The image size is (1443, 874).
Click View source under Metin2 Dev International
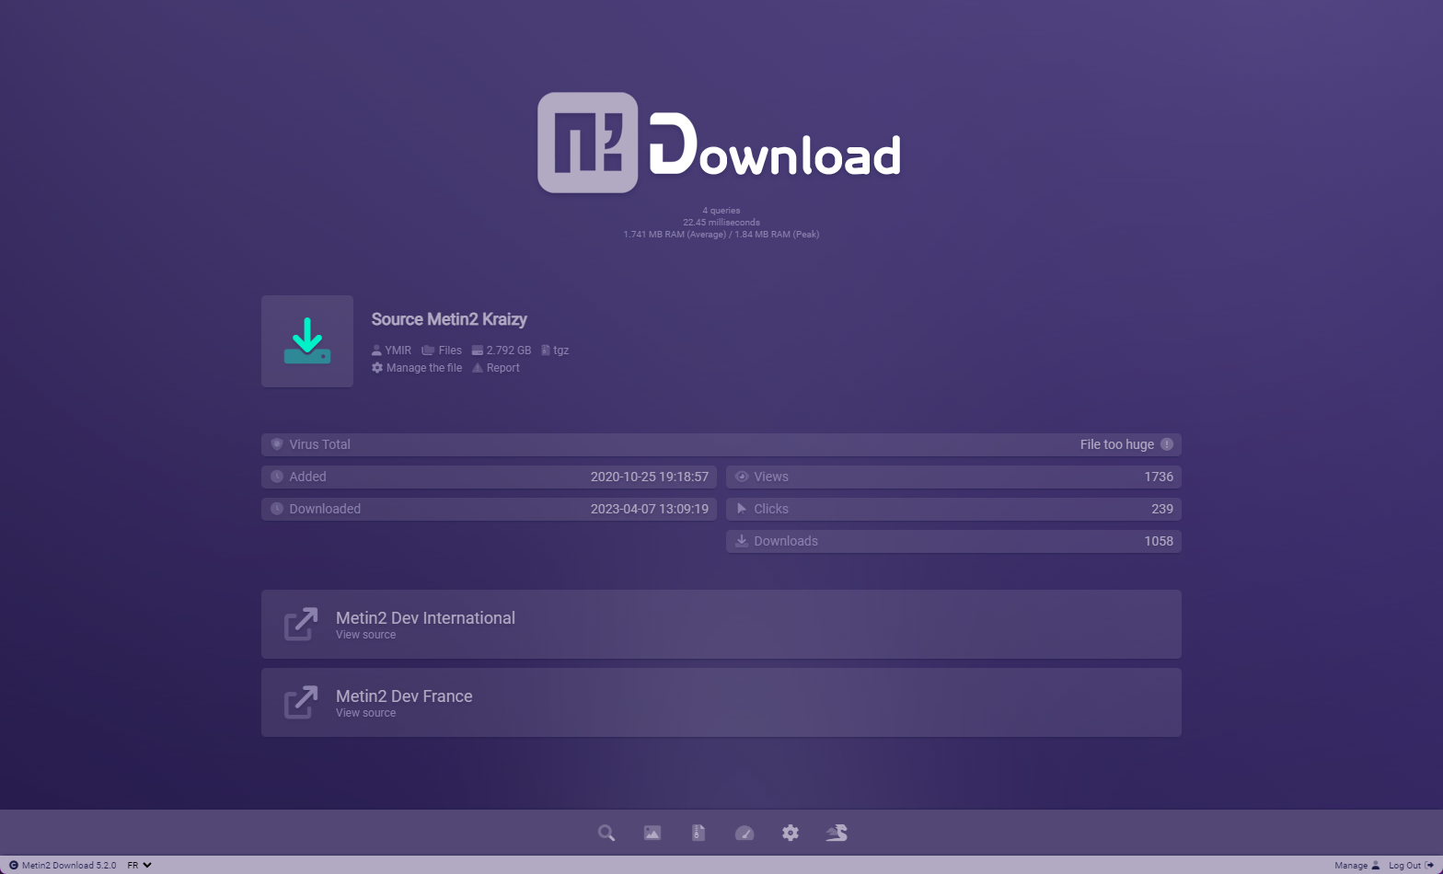click(365, 635)
